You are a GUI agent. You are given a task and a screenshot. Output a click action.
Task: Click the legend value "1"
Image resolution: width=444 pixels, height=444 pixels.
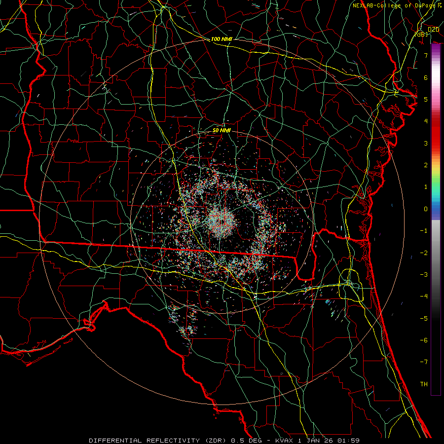[x=426, y=187]
